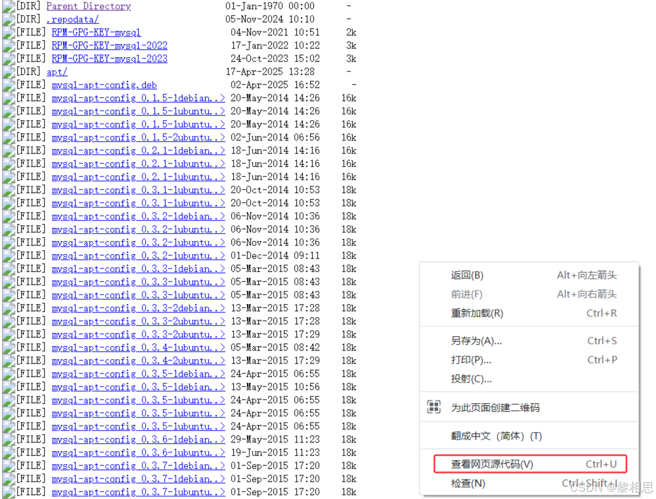Click the date text 17-Apr-2025 13:28
This screenshot has height=499, width=656.
click(270, 72)
